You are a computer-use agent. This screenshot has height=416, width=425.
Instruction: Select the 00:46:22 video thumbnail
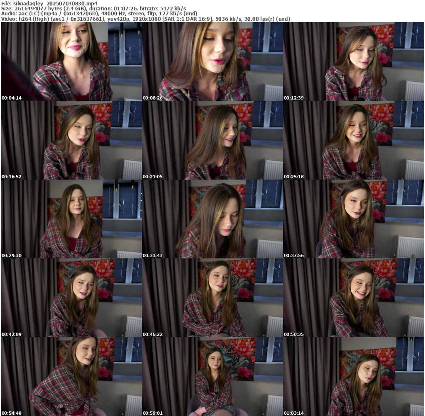[212, 298]
